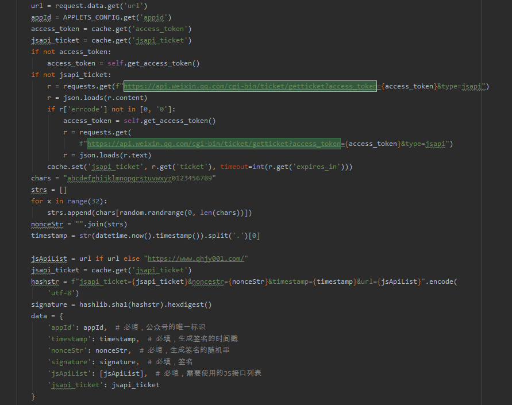Screen dimensions: 512x405
Task: Click random.randrange in the strs.append line
Action: 152,213
